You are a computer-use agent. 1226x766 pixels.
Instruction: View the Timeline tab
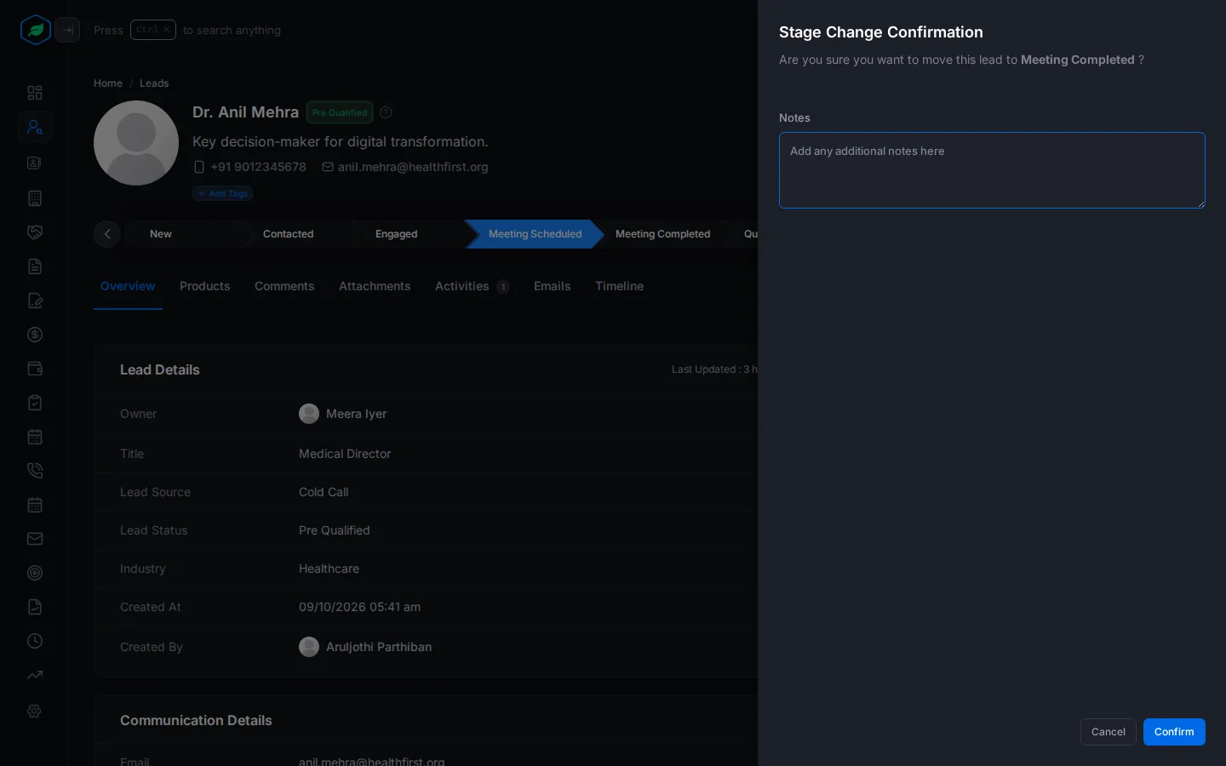[x=619, y=286]
